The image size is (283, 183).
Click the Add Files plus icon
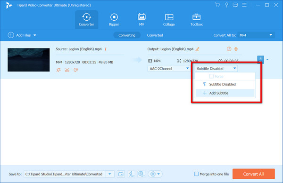tap(11, 35)
